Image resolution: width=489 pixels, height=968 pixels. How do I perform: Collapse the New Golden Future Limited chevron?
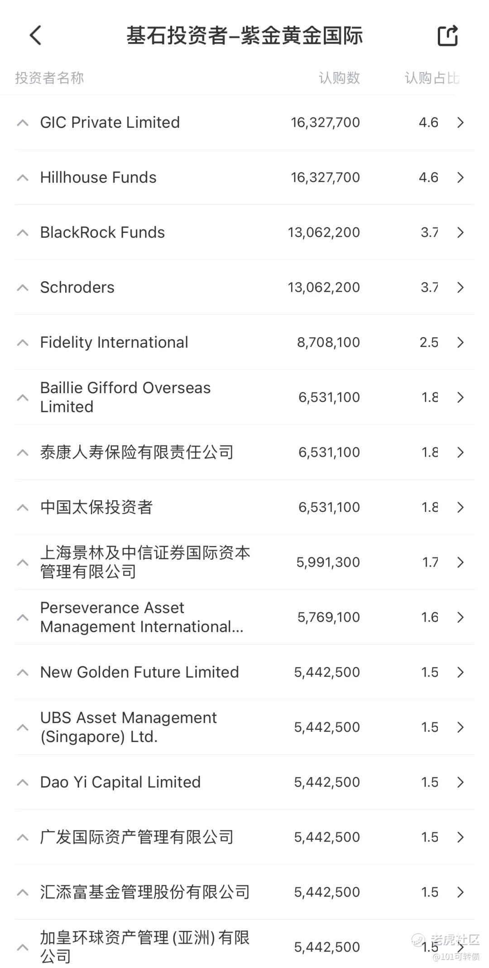[23, 673]
